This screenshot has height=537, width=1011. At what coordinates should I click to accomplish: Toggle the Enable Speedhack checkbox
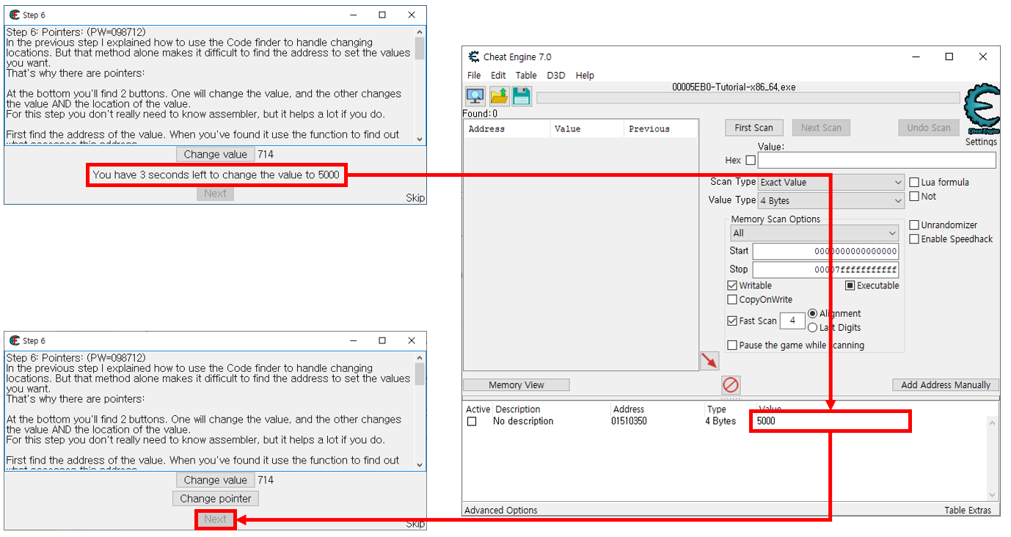pos(914,239)
